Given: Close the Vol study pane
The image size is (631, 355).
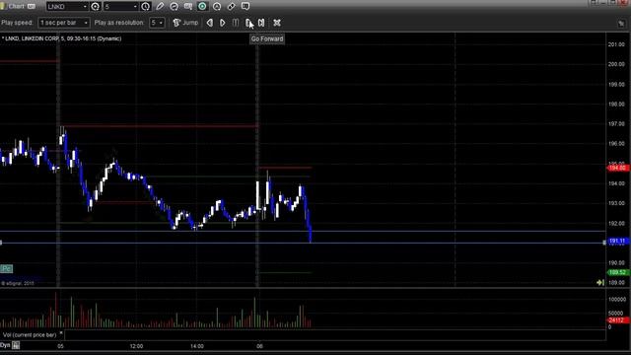Looking at the screenshot, I should [61, 333].
